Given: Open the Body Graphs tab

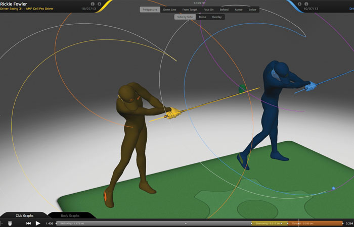Looking at the screenshot, I should (70, 215).
